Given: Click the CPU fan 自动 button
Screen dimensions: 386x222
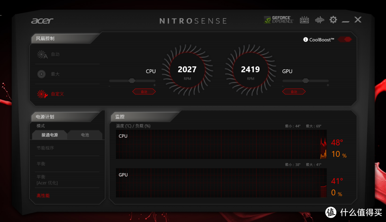Looking at the screenshot, I should click(x=144, y=92).
